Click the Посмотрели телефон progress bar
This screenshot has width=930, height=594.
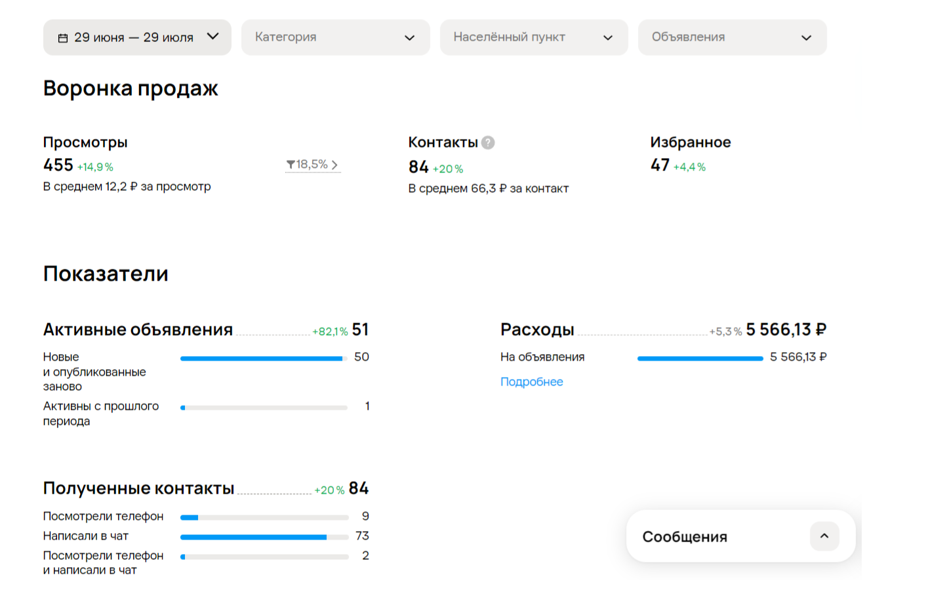pyautogui.click(x=264, y=517)
